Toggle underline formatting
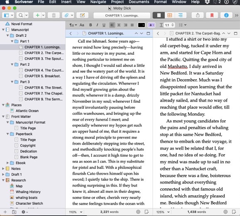The height and width of the screenshot is (216, 240). pos(104,25)
